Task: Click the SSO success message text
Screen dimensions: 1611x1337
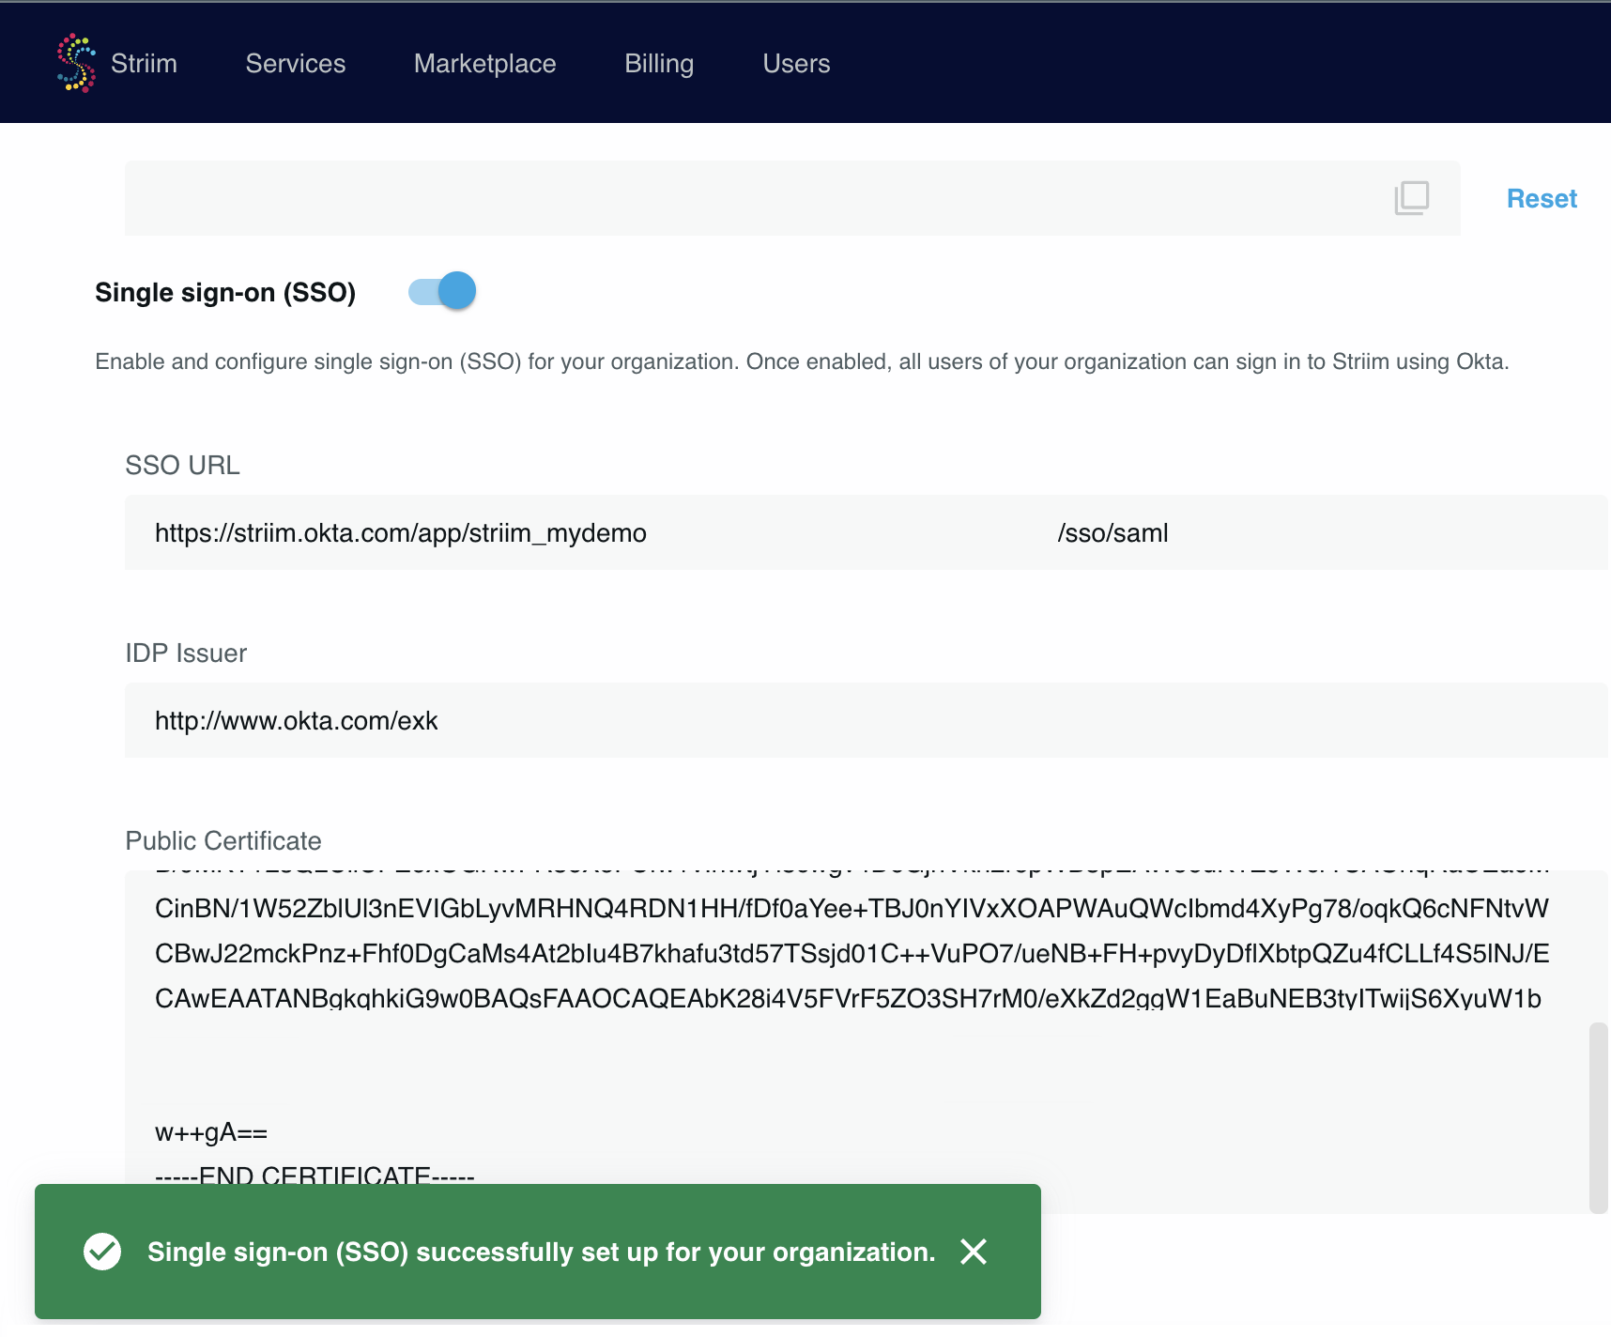Action: click(541, 1252)
